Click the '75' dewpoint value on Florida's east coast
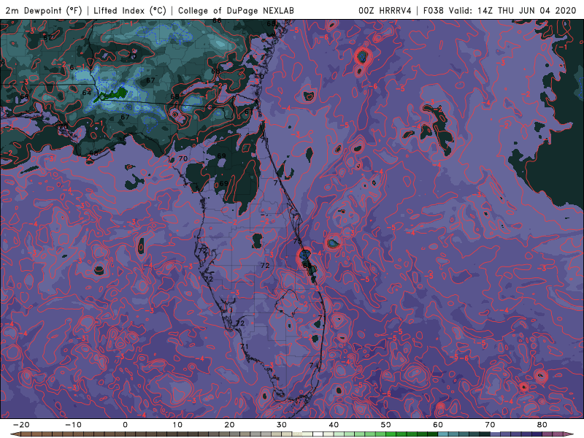Image resolution: width=584 pixels, height=438 pixels. (x=297, y=241)
